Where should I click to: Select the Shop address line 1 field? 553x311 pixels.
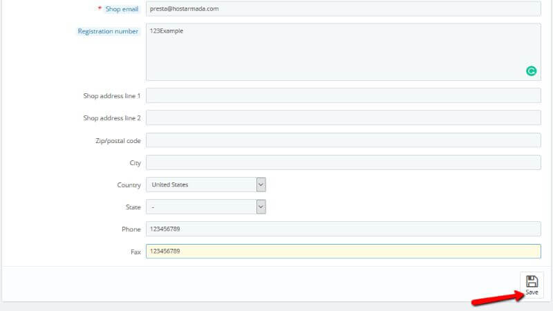pyautogui.click(x=343, y=95)
